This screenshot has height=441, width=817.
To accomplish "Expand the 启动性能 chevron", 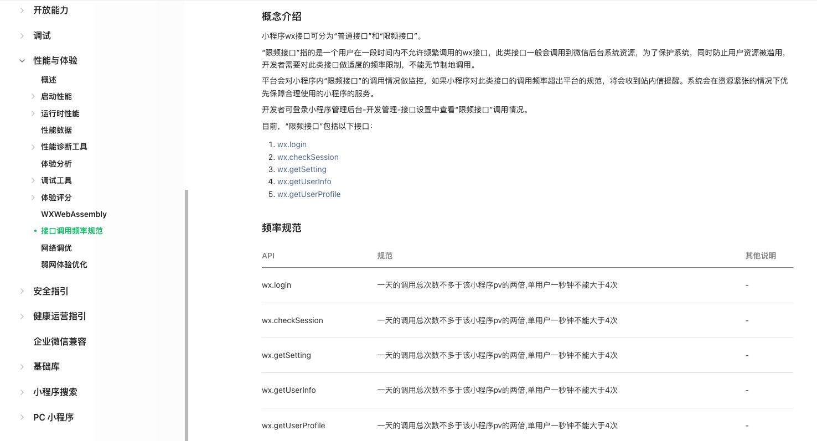I will pyautogui.click(x=33, y=97).
